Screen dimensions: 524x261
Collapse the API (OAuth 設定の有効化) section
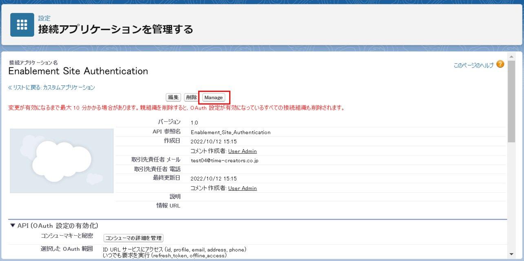point(13,225)
